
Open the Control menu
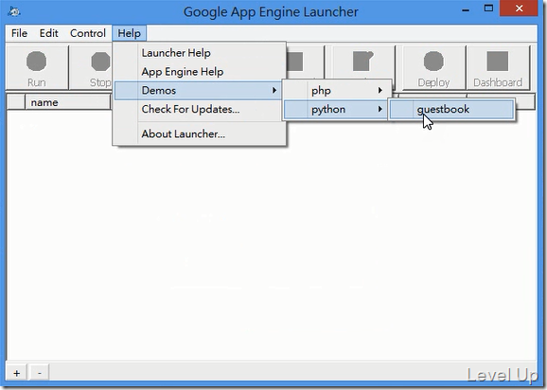[x=88, y=33]
